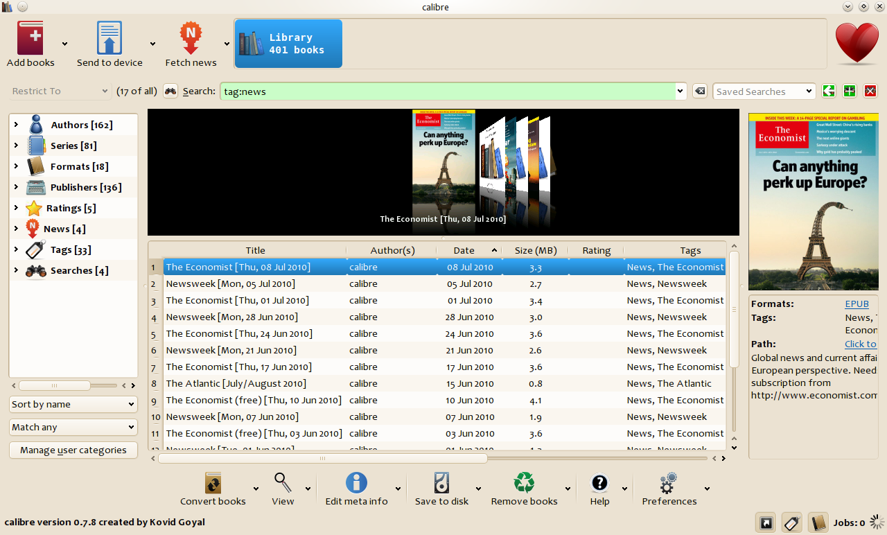
Task: Open the Fetch news dropdown arrow
Action: pos(227,44)
